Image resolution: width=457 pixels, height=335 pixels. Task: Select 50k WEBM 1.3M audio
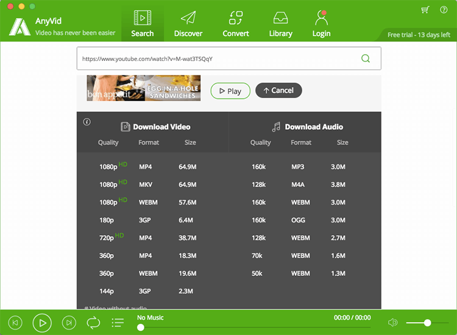tap(305, 273)
